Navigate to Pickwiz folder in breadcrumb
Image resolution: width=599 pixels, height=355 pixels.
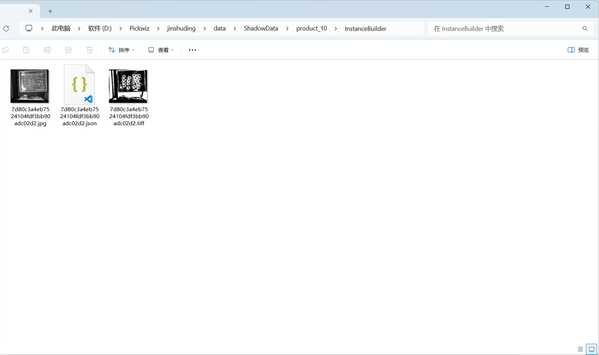(139, 28)
